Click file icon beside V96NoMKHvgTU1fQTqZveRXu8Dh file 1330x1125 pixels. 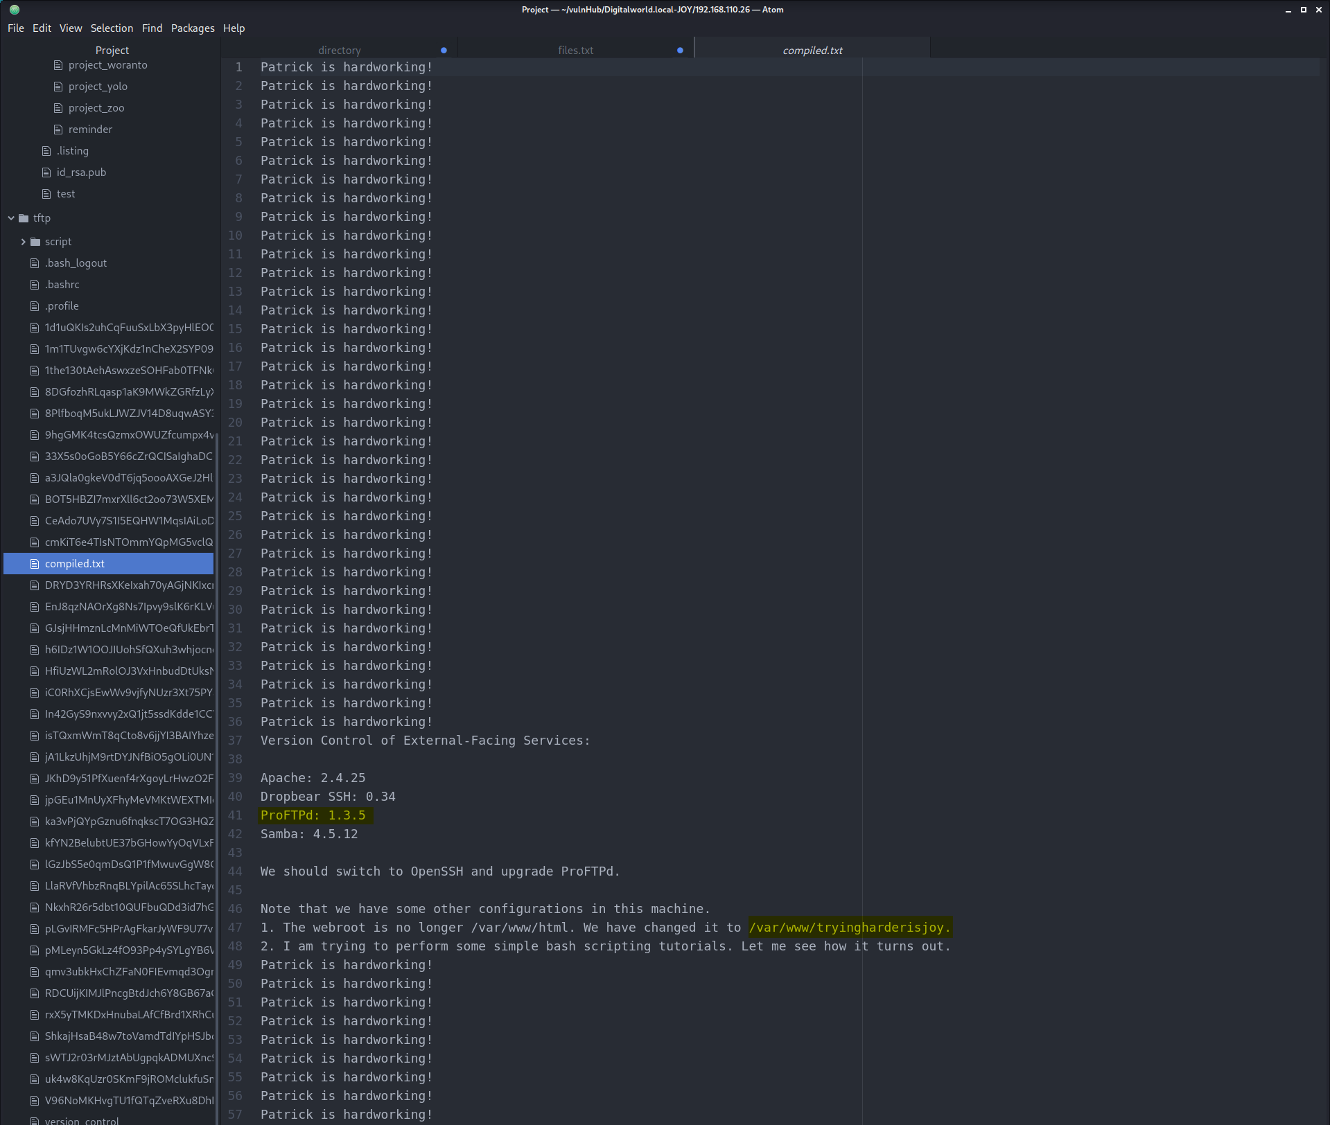click(x=35, y=1101)
